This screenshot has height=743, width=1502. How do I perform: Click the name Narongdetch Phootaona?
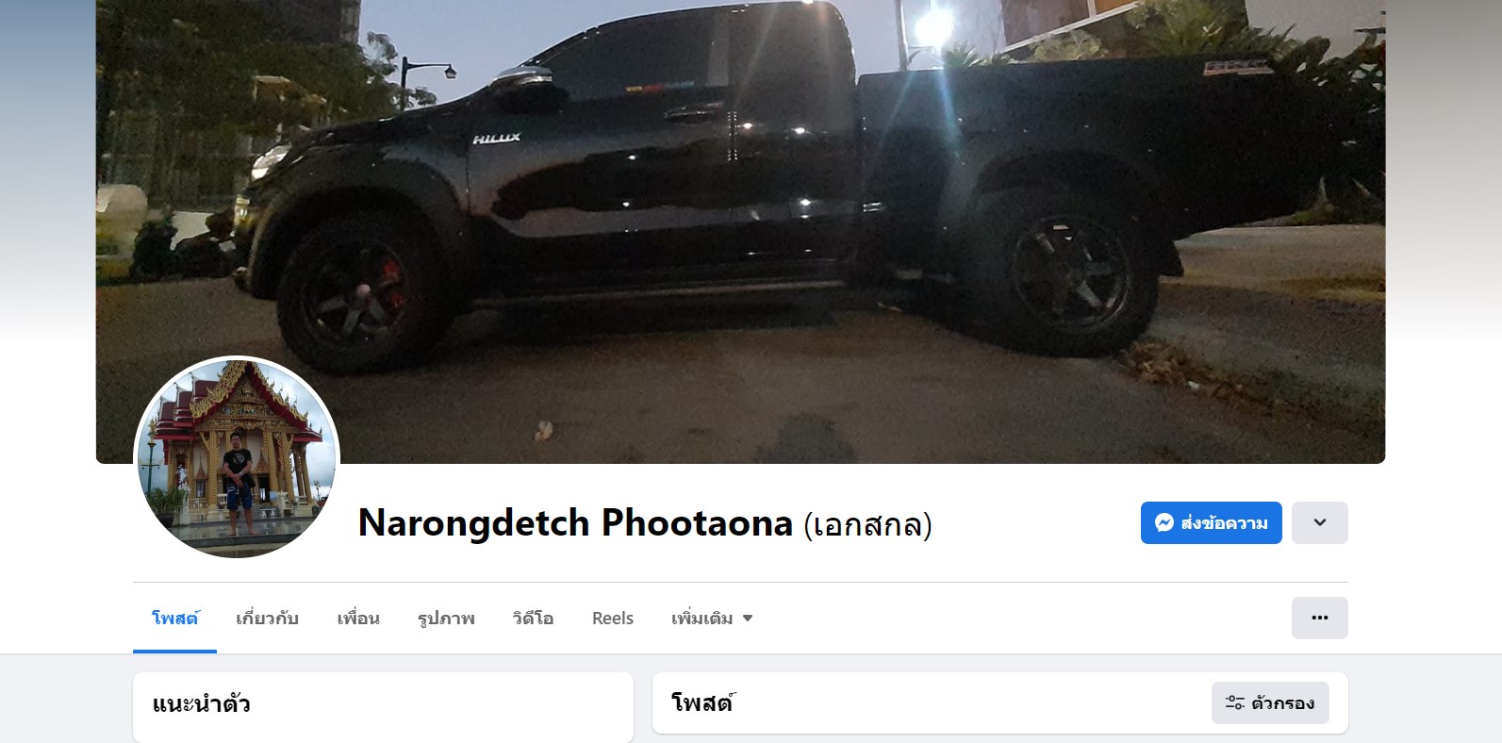(575, 523)
